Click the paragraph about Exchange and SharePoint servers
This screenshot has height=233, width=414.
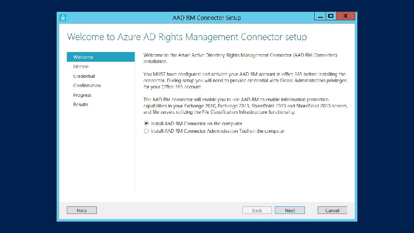point(245,106)
